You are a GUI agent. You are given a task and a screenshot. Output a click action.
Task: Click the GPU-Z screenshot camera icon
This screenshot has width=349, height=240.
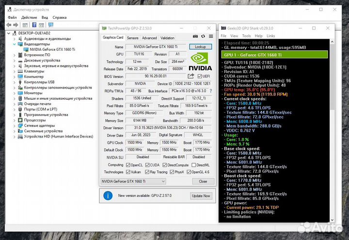point(195,36)
